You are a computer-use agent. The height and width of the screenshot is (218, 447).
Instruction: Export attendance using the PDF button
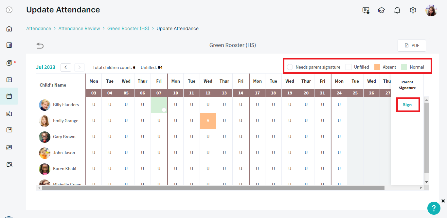point(412,46)
